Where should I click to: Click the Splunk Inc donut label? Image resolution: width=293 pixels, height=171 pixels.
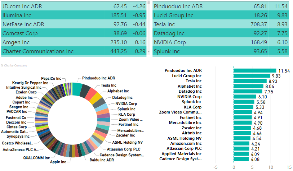pos(126,109)
